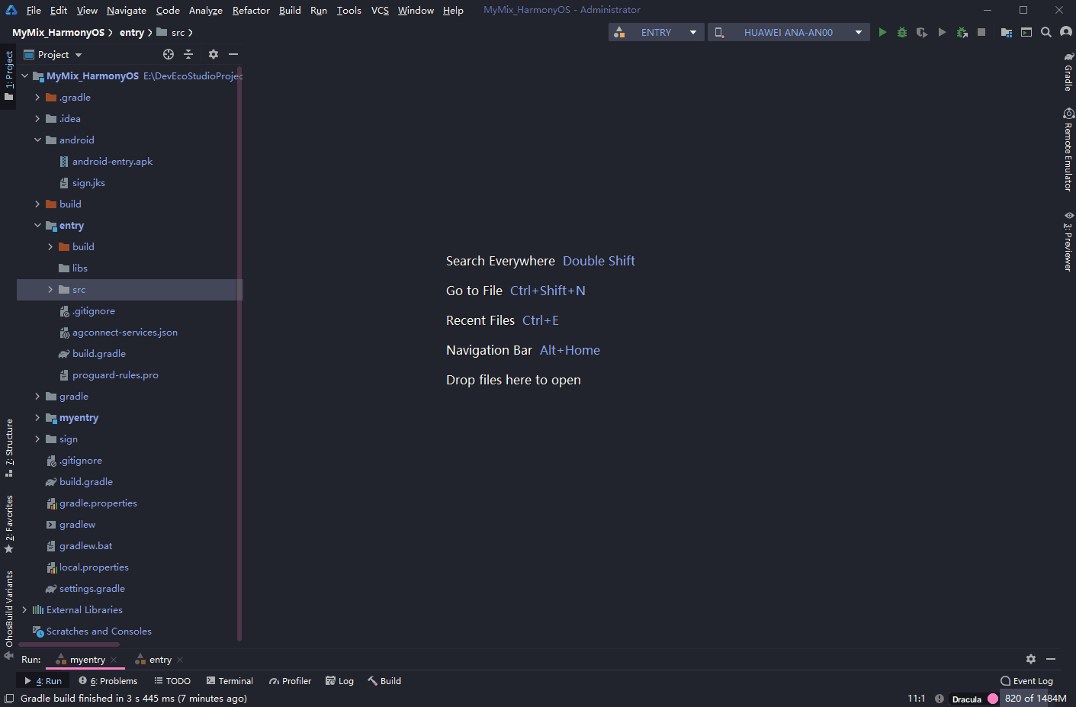Toggle OhosBuild Variants tool window
This screenshot has height=707, width=1076.
8,614
